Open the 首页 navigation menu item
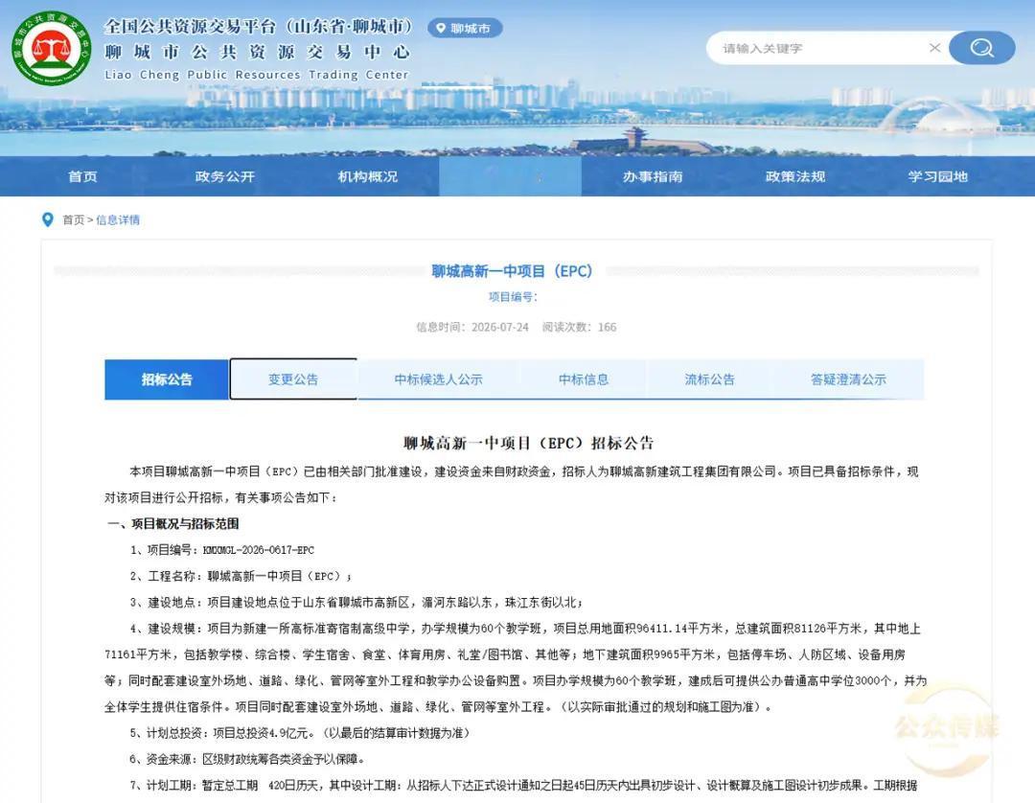Image resolution: width=1035 pixels, height=803 pixels. 82,176
